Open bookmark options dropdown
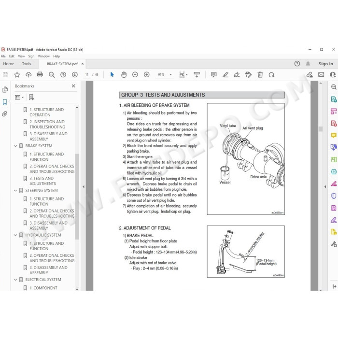Image resolution: width=338 pixels, height=338 pixels. (19, 97)
